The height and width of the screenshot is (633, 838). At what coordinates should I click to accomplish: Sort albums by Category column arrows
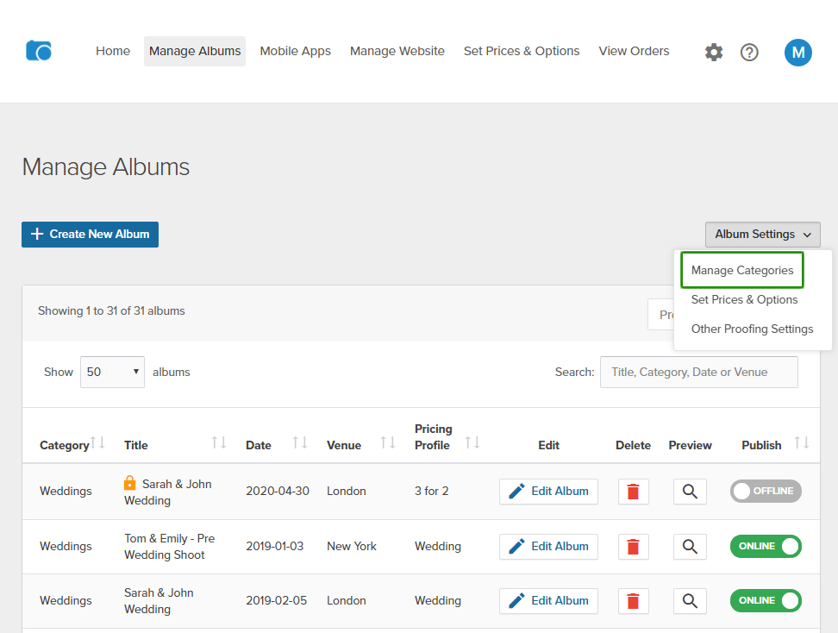coord(98,443)
